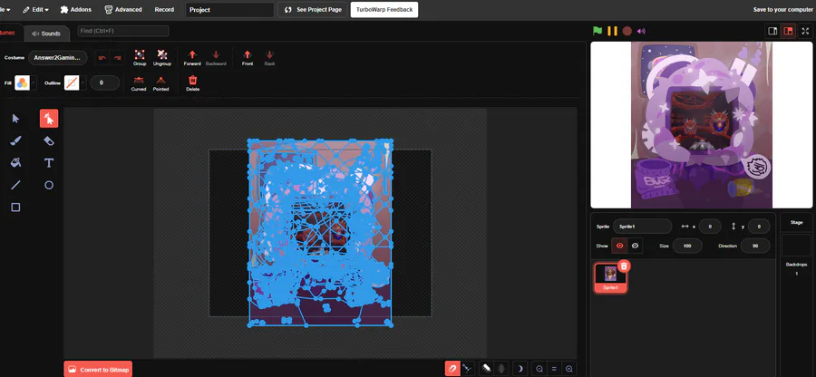Edit the sprite Direction field
This screenshot has height=377, width=816.
click(755, 246)
